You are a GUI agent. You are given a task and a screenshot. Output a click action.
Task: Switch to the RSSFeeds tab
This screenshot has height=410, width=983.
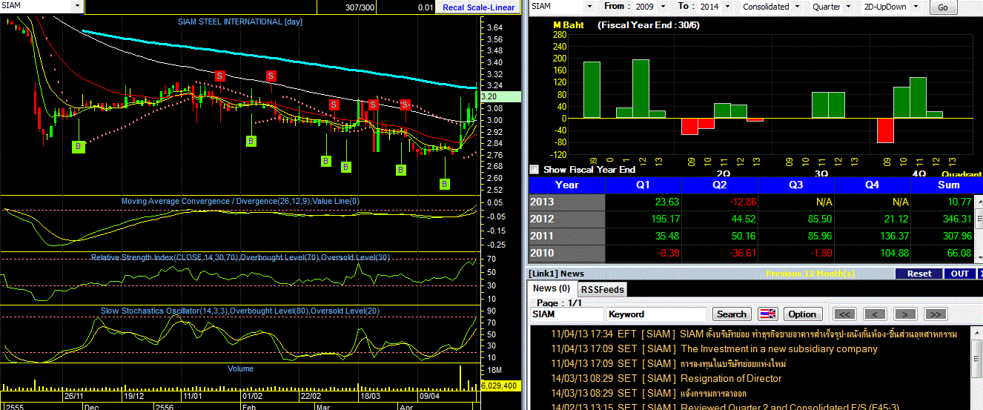coord(602,289)
